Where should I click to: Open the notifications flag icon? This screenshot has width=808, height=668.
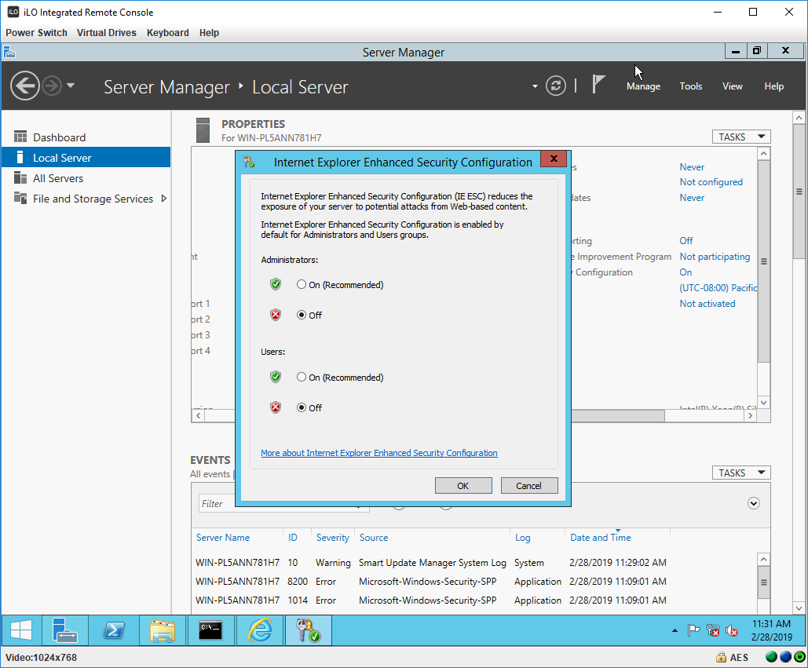(x=599, y=85)
